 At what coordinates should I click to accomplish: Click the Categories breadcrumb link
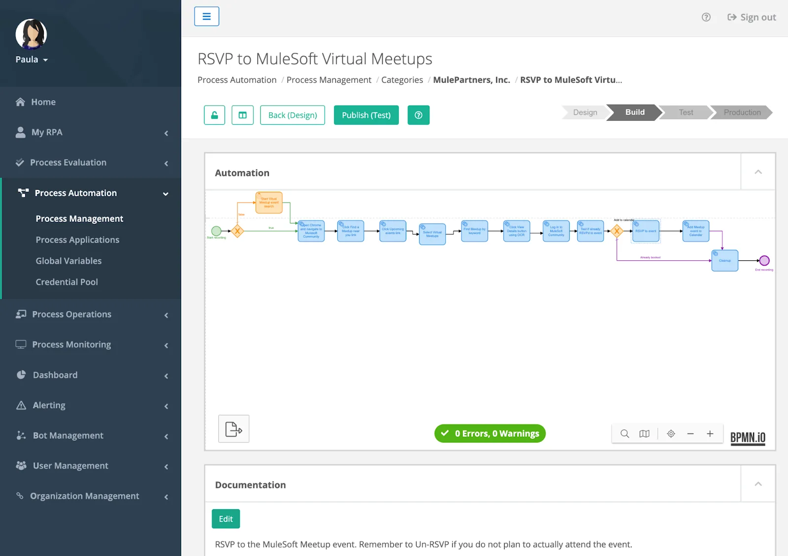(402, 80)
